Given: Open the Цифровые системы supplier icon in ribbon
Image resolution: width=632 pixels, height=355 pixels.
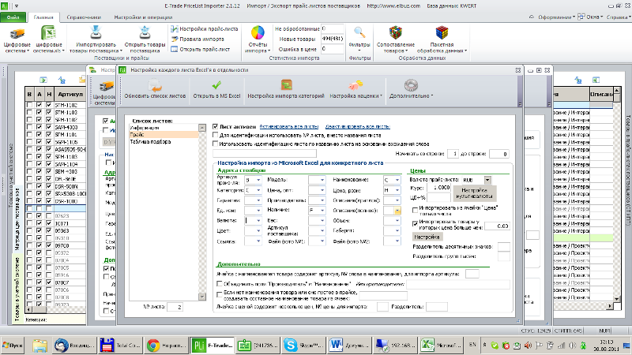Looking at the screenshot, I should click(x=17, y=39).
